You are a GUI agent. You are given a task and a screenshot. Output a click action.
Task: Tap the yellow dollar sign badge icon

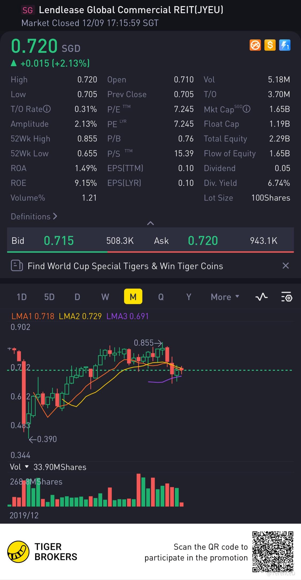(x=270, y=45)
